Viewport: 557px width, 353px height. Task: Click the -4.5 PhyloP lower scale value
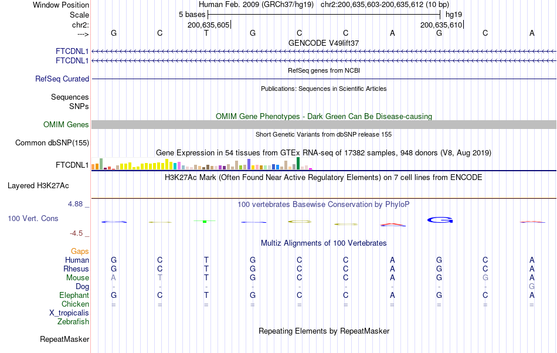click(x=76, y=233)
